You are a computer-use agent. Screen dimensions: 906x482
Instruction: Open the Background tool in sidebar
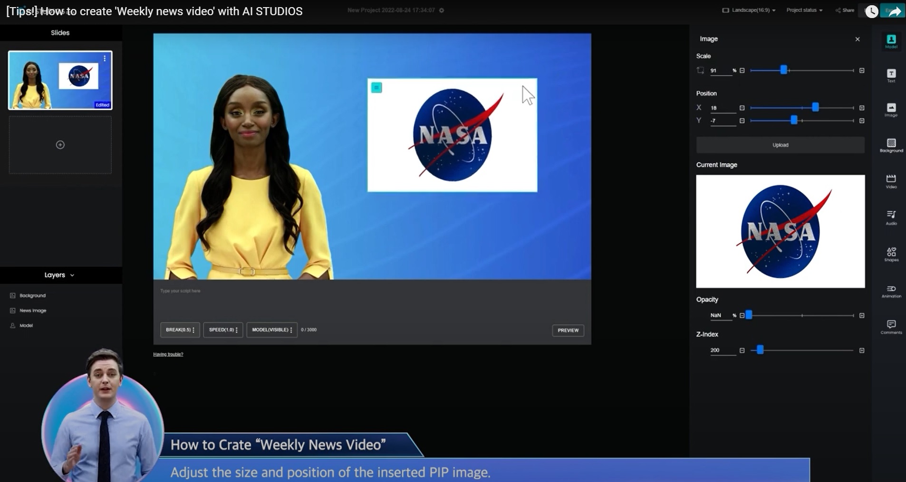pos(891,145)
